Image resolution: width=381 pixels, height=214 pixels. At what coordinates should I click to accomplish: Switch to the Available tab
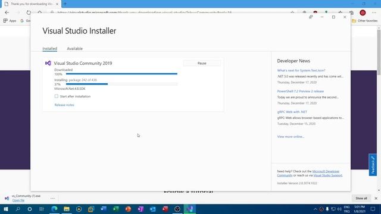(75, 49)
